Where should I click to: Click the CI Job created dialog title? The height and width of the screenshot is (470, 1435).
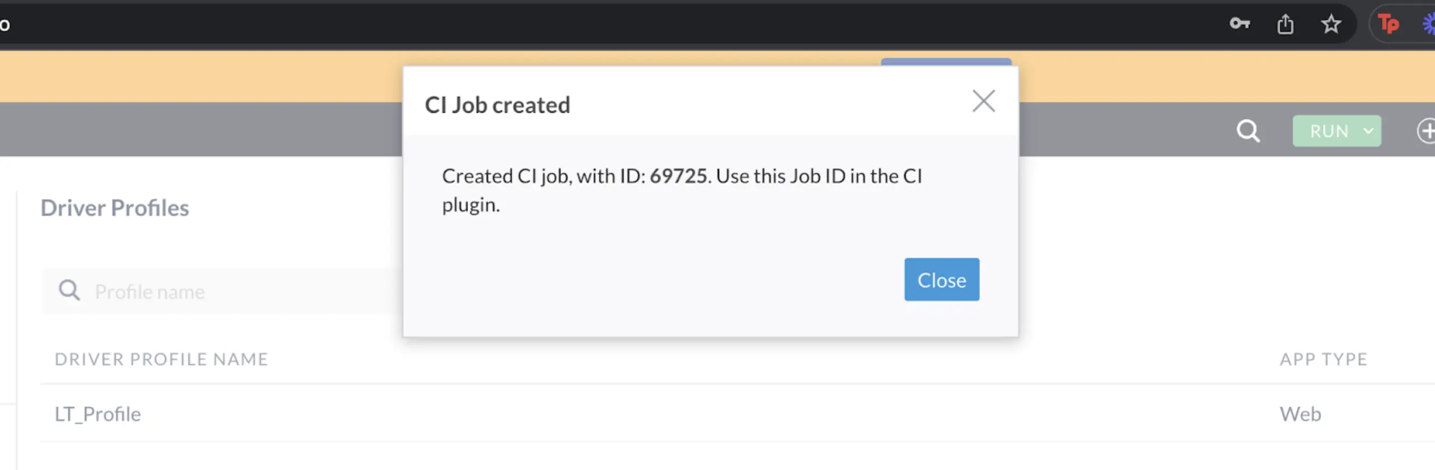click(497, 105)
